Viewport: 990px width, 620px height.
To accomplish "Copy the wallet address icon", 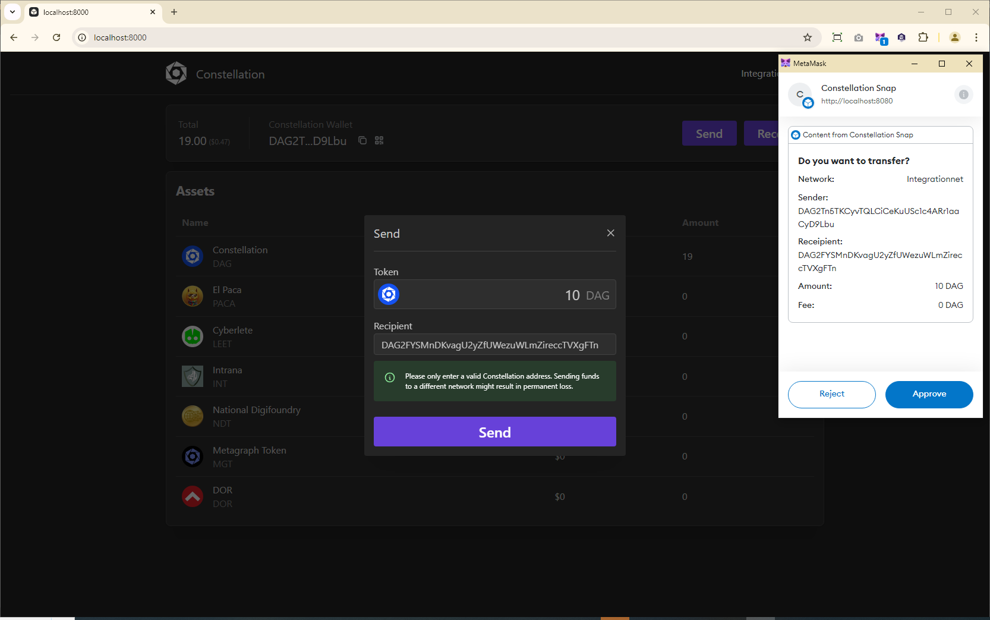I will [x=362, y=140].
